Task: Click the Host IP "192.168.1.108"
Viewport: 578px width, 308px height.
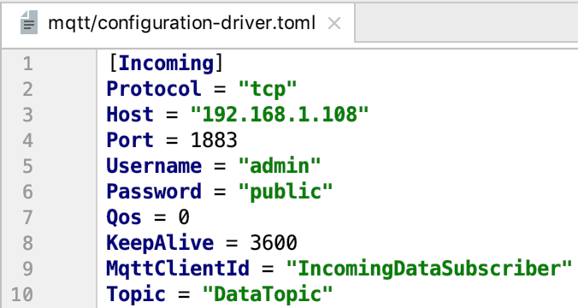Action: (280, 115)
